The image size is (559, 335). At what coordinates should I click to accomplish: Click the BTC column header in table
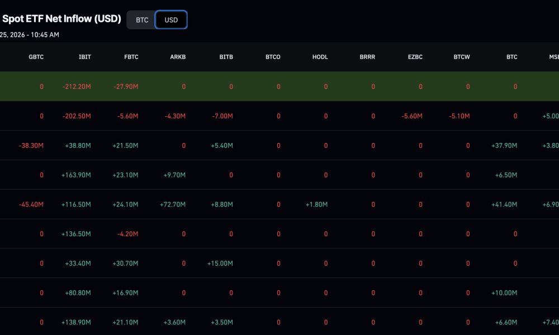pos(512,57)
